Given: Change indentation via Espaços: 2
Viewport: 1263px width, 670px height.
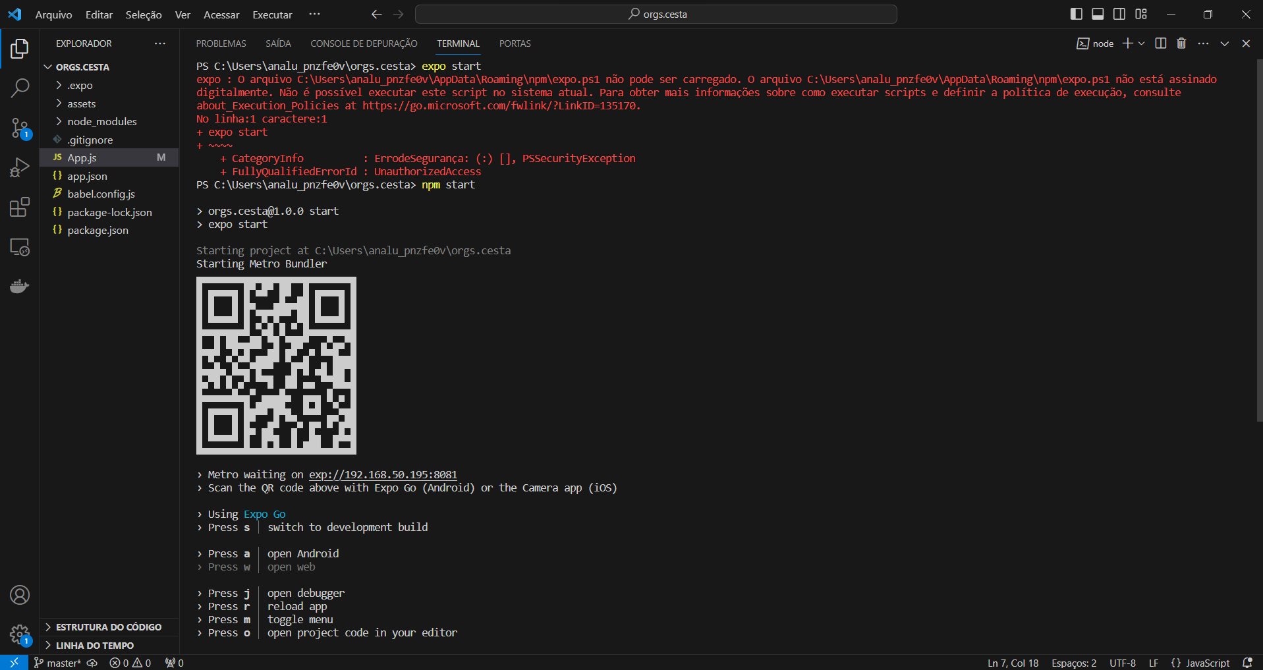Looking at the screenshot, I should pyautogui.click(x=1074, y=663).
